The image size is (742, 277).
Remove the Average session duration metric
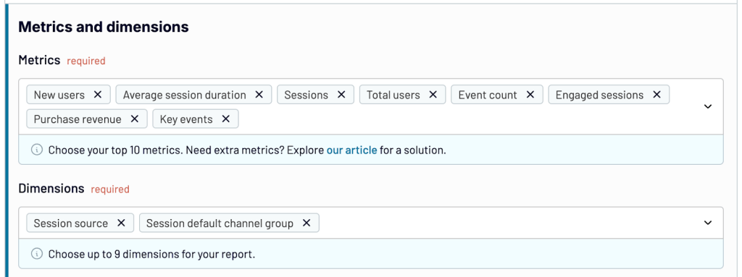pos(259,95)
